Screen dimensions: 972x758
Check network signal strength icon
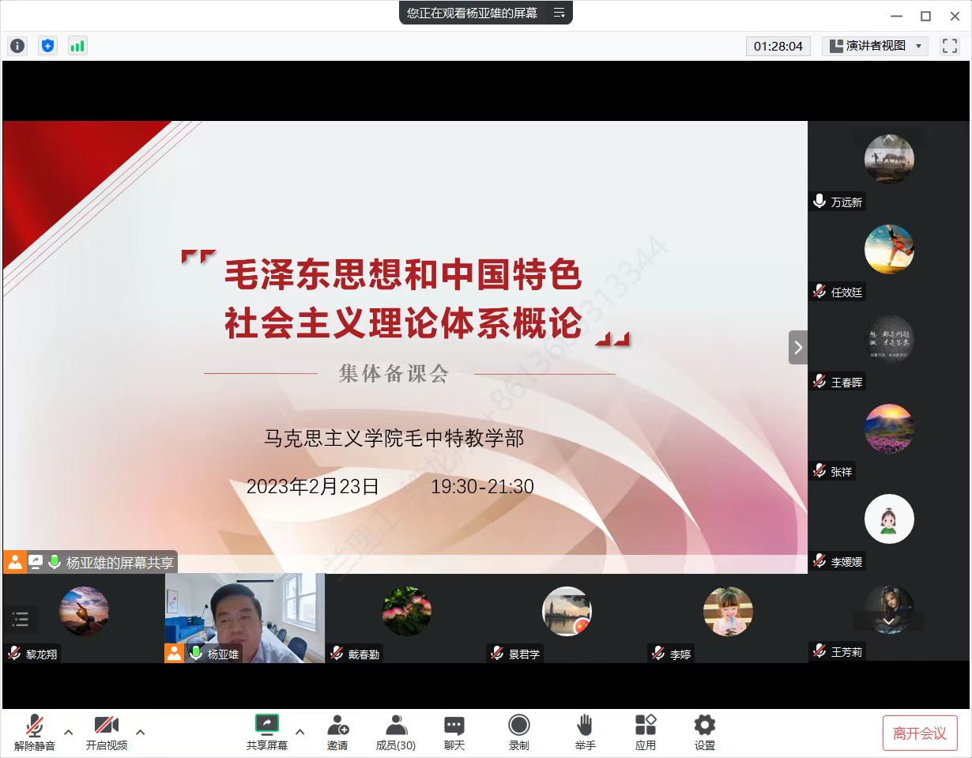[x=77, y=46]
